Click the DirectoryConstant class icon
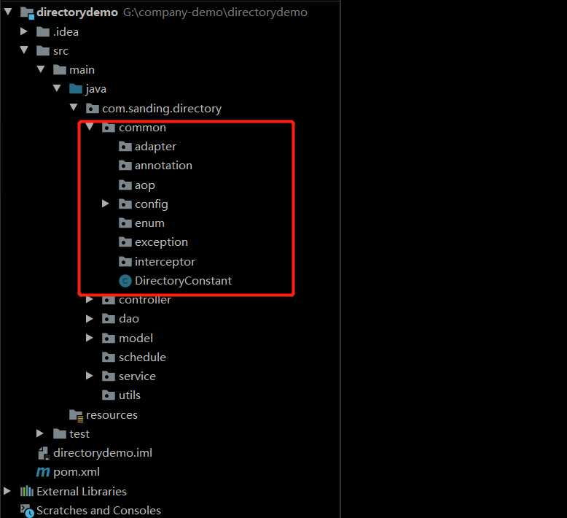This screenshot has width=567, height=518. coord(125,281)
